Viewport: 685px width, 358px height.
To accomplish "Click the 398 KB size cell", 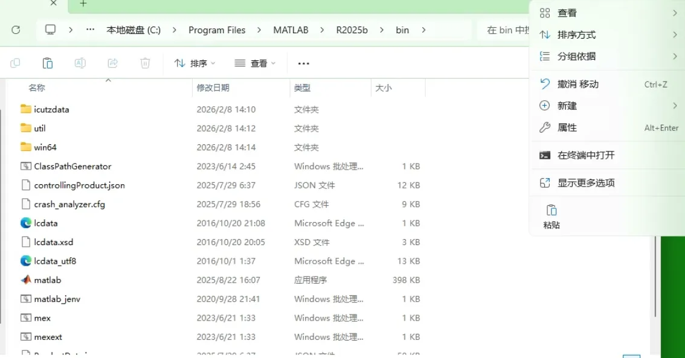I will [407, 280].
